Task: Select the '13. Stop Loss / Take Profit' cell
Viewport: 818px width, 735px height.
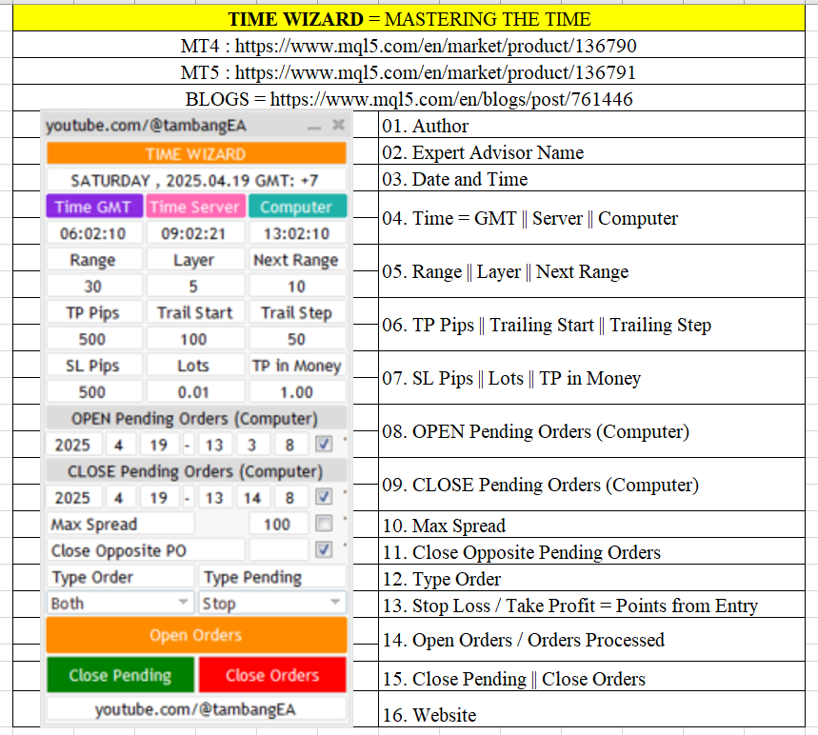Action: click(x=591, y=605)
